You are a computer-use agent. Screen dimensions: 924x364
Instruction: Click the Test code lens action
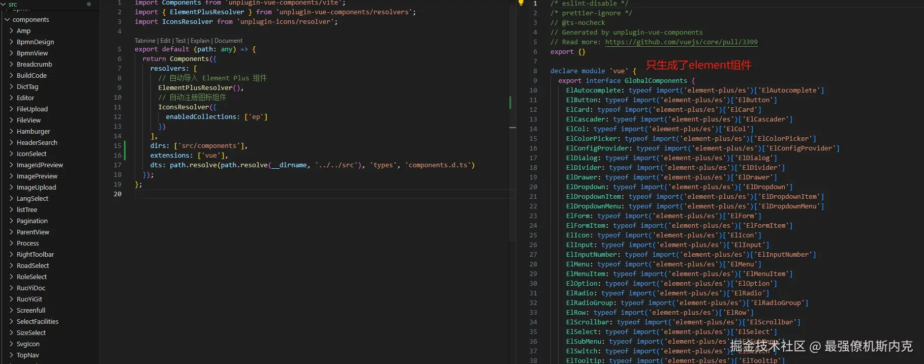click(x=180, y=41)
